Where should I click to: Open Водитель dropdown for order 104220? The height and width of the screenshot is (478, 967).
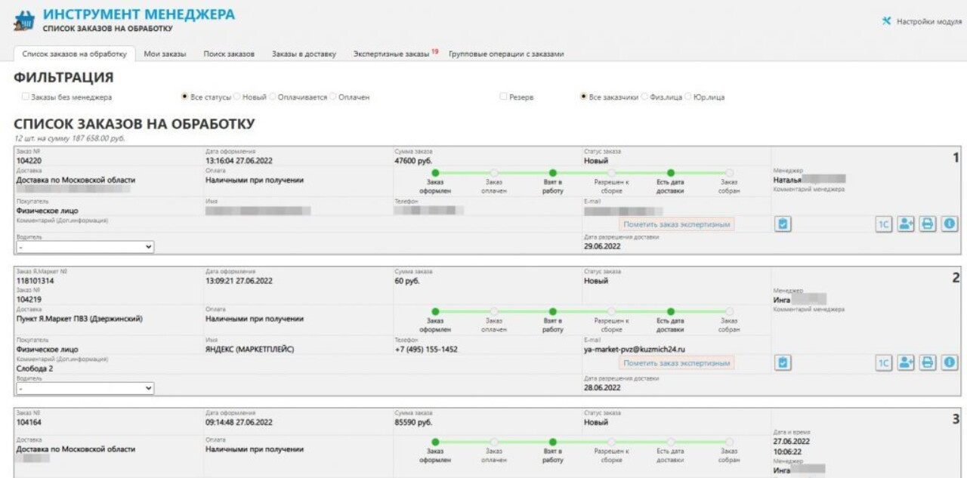pos(84,247)
